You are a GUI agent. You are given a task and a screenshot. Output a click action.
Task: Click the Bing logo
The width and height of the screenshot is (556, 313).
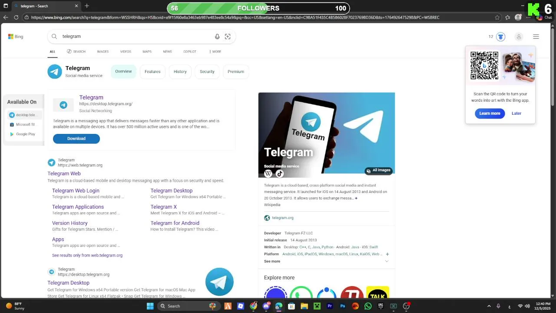click(16, 37)
